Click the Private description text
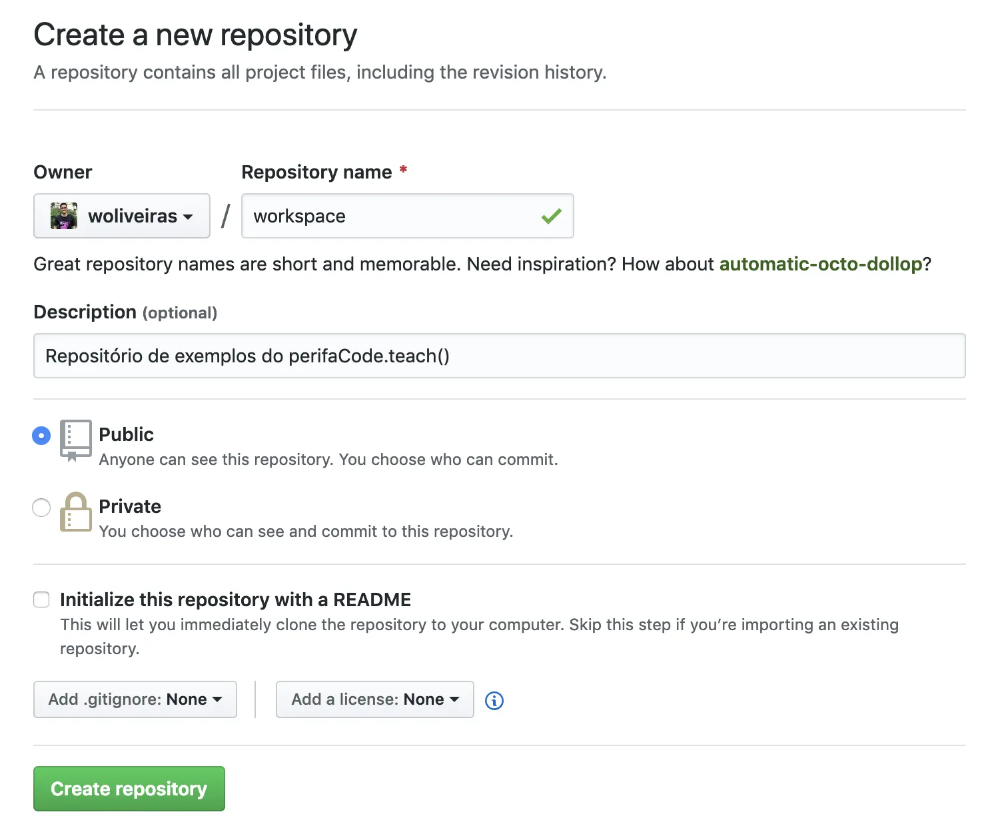 pos(306,531)
